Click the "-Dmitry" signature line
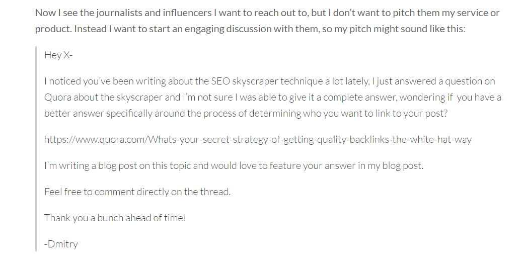The image size is (522, 265). click(x=61, y=244)
